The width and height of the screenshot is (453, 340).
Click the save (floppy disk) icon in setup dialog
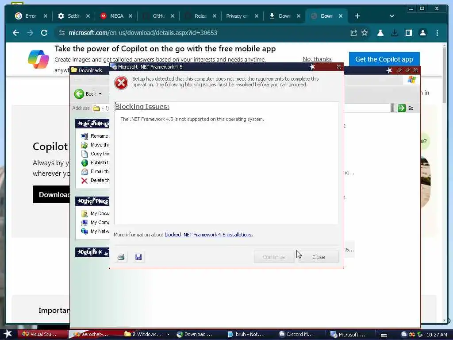point(138,257)
